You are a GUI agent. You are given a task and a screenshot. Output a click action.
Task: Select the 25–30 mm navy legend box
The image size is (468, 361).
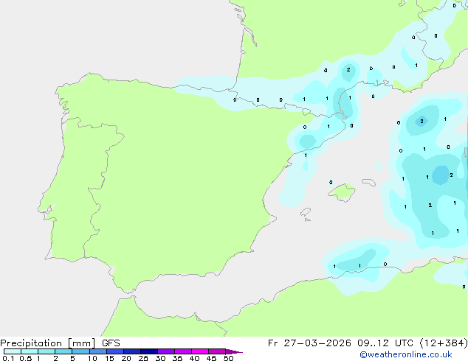click(149, 351)
